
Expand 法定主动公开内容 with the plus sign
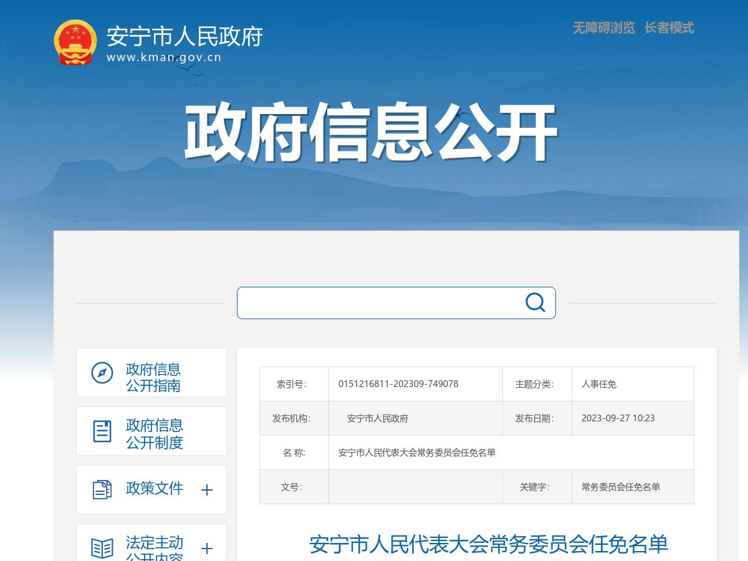pos(206,549)
